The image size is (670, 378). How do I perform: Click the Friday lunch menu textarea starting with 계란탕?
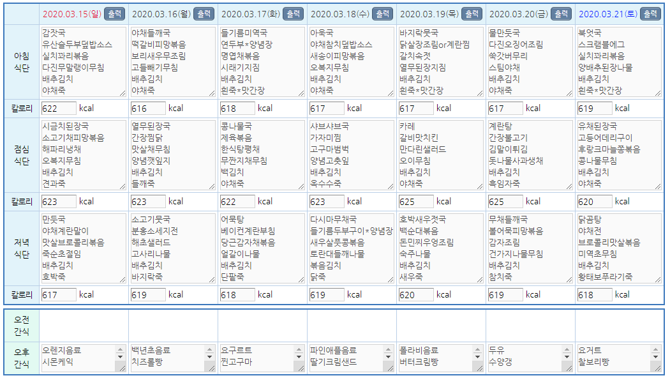click(530, 155)
